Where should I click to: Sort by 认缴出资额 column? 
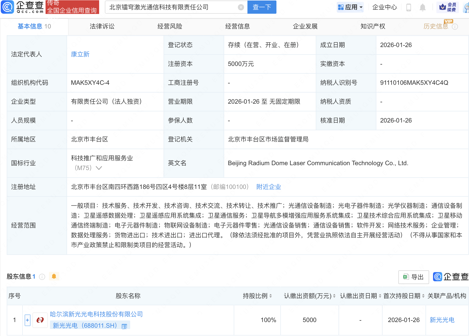pyautogui.click(x=334, y=296)
